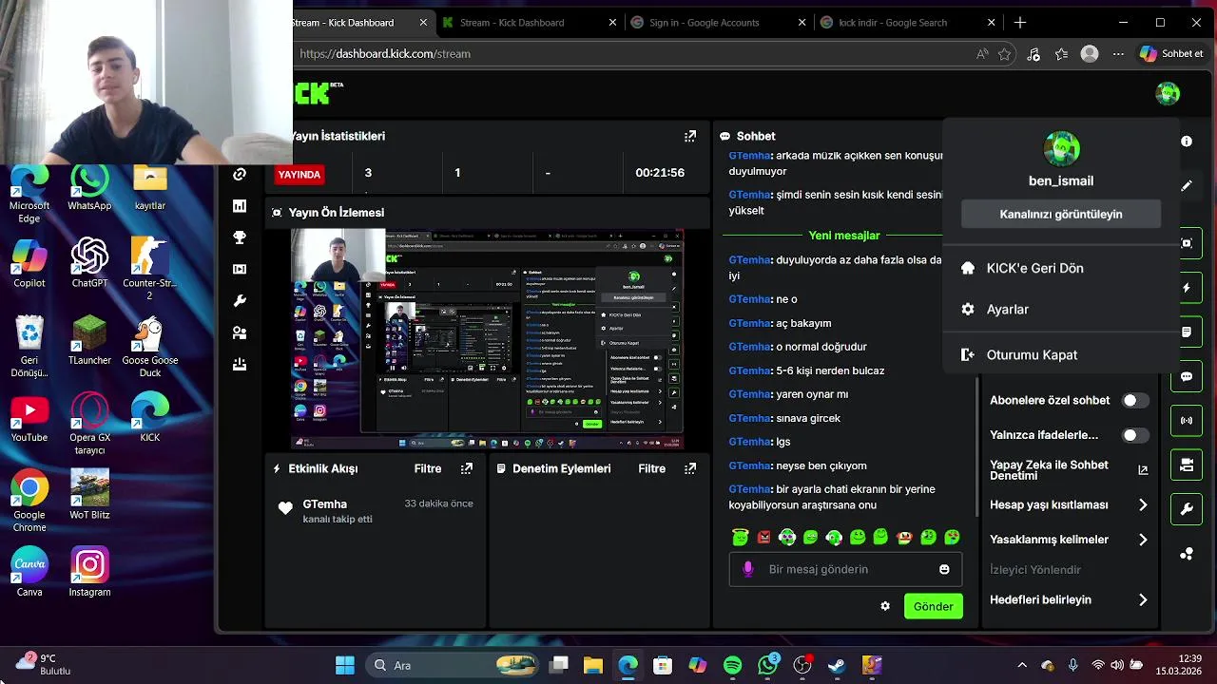Open the wrench tools icon in left sidebar
This screenshot has height=684, width=1217.
240,301
